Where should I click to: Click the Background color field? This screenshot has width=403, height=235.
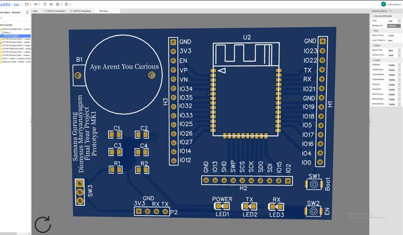[x=394, y=26]
